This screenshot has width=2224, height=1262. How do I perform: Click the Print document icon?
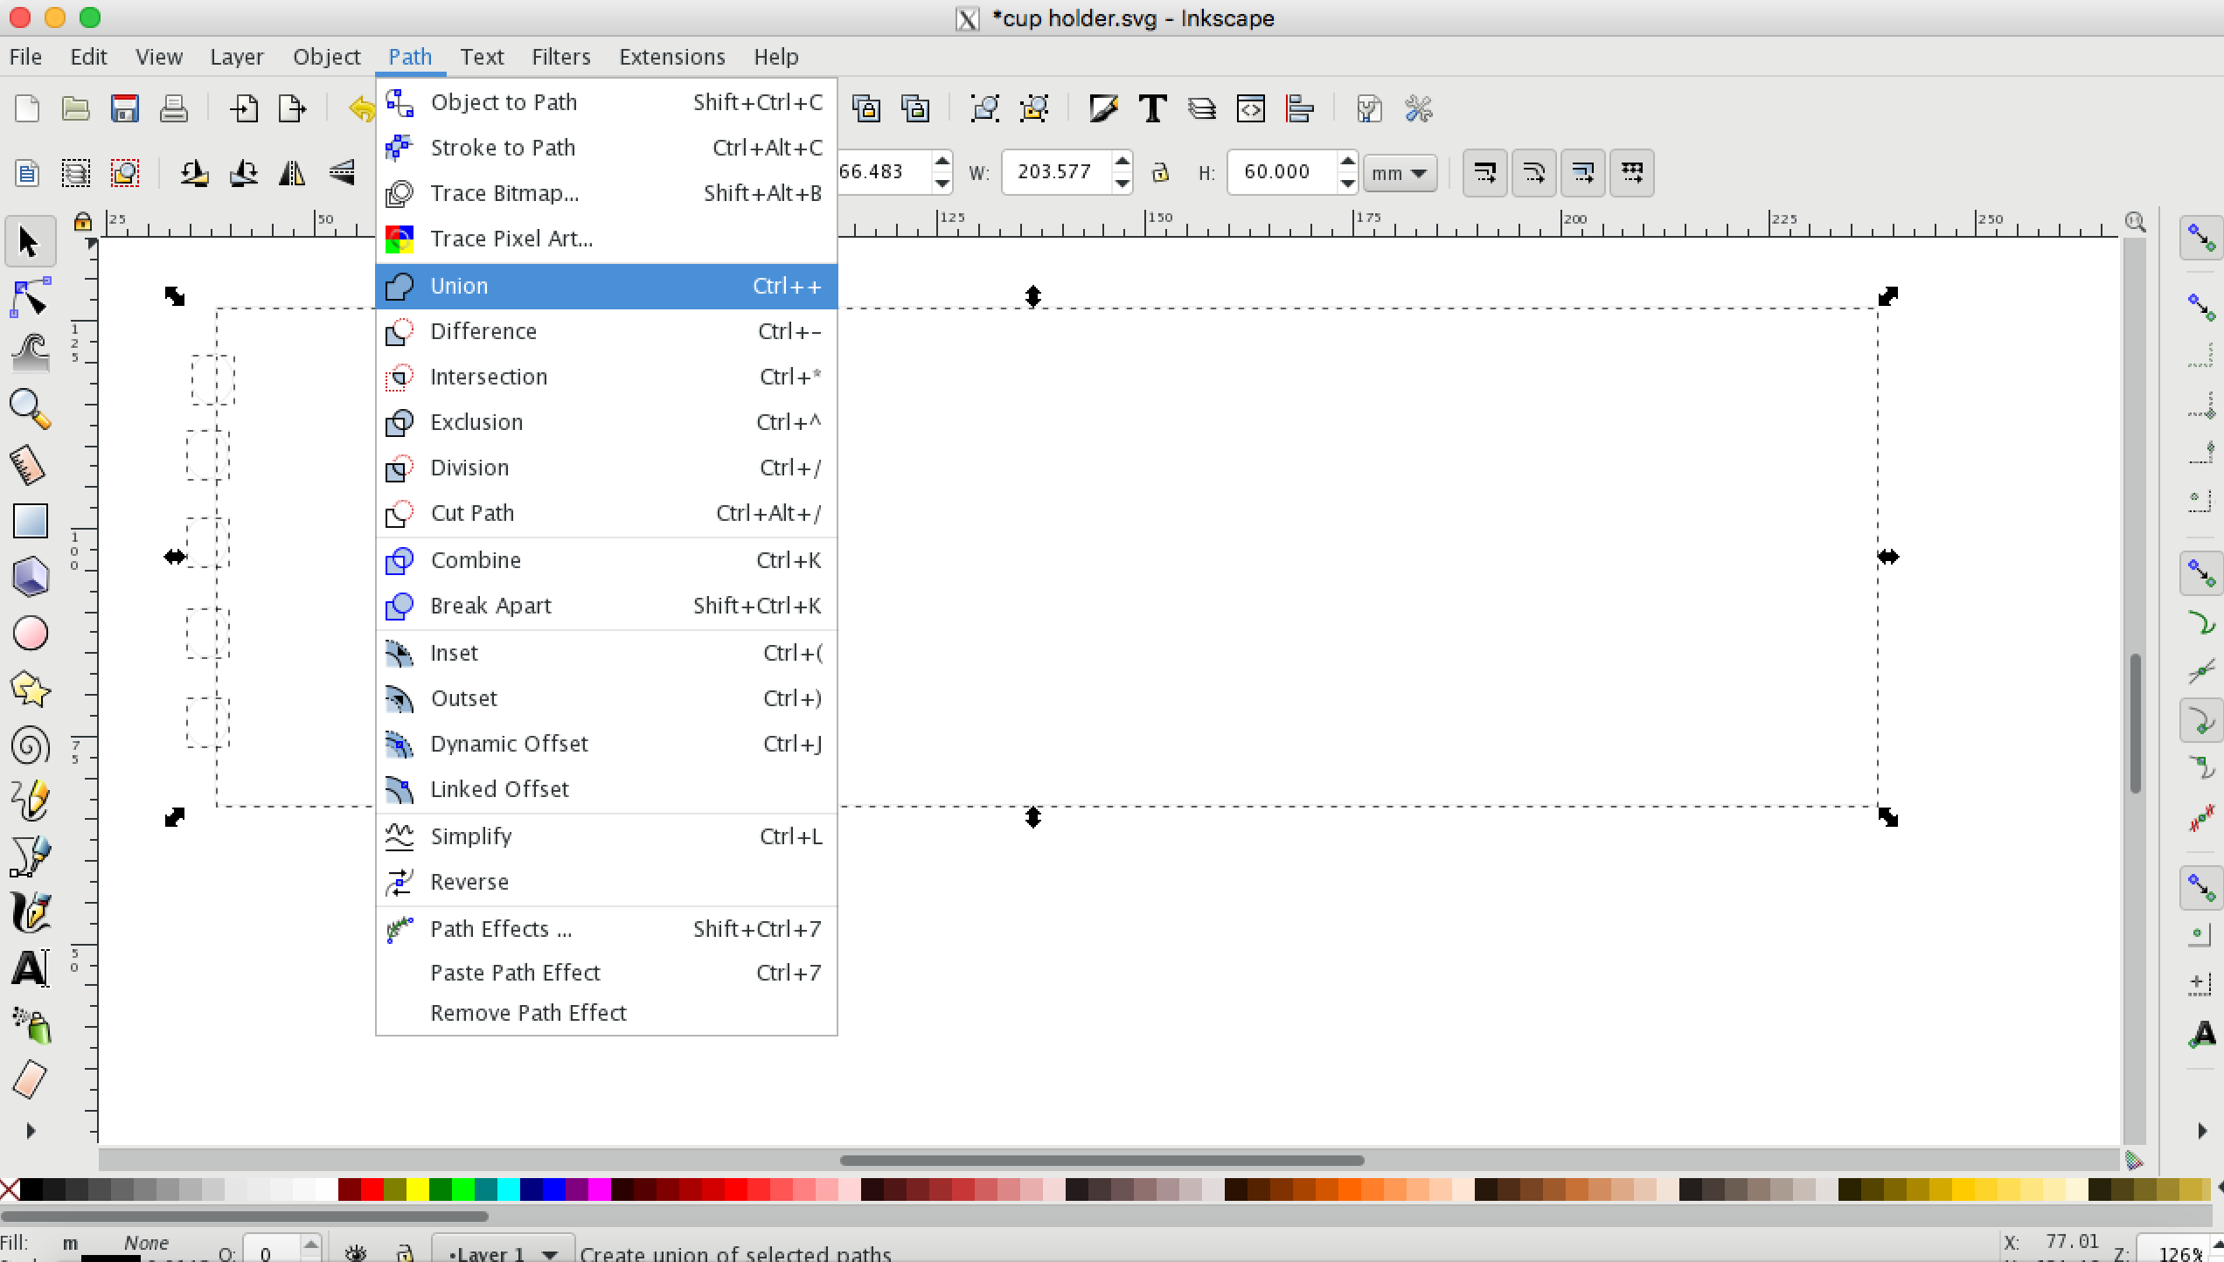click(x=173, y=109)
